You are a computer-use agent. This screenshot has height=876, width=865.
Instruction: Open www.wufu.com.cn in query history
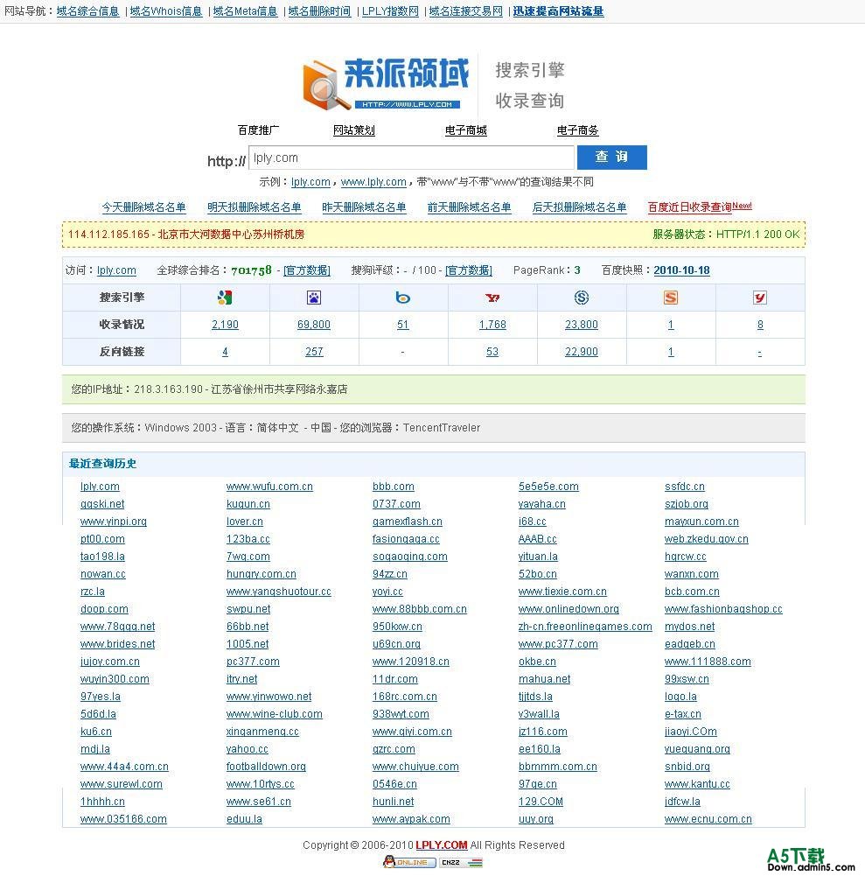click(269, 487)
